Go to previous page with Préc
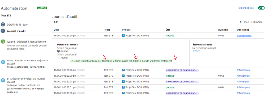The width and height of the screenshot is (265, 97). coord(246,22)
